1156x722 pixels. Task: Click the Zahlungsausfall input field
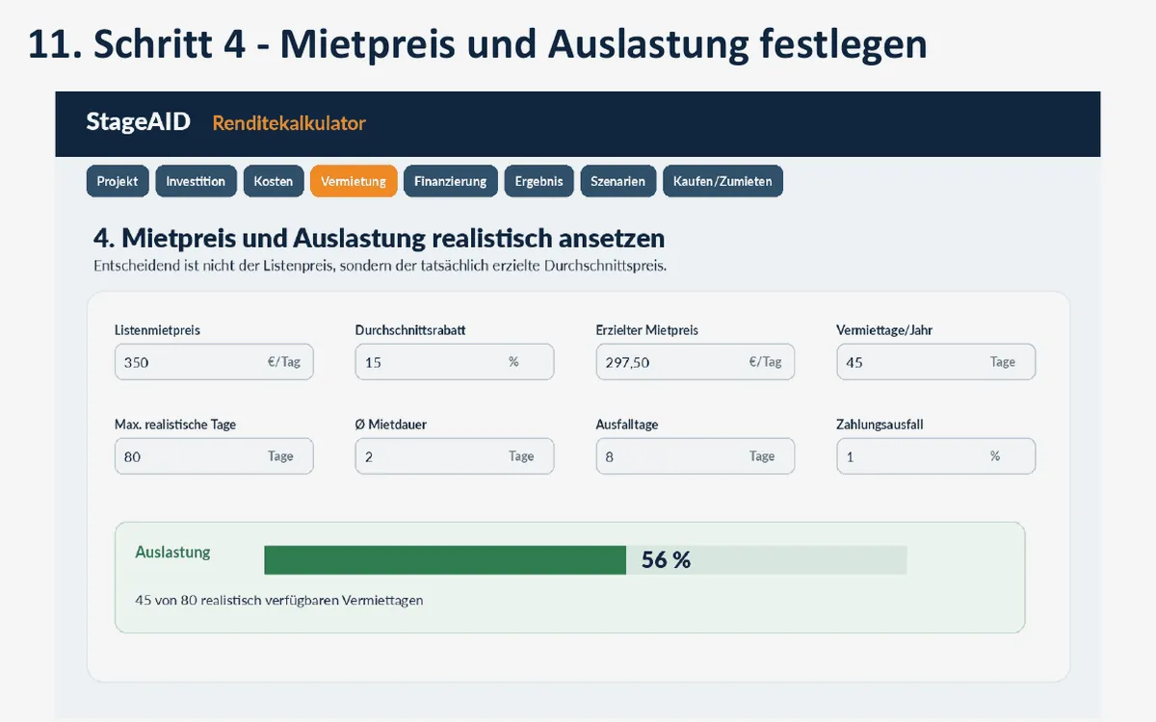(x=936, y=456)
